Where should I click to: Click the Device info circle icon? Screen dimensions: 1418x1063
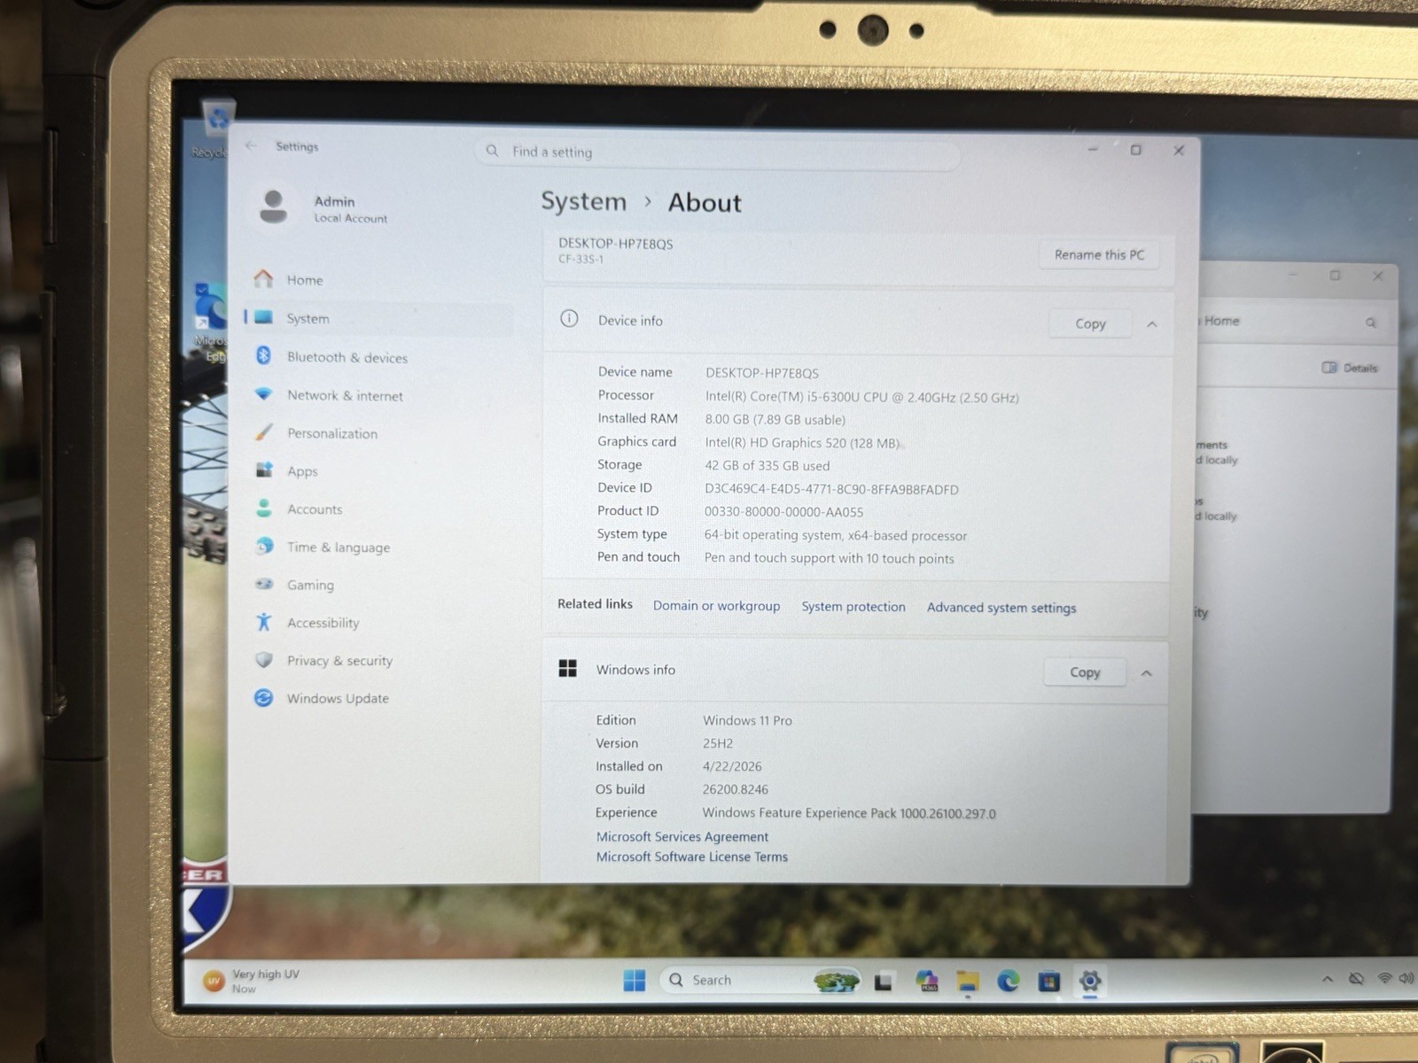569,319
